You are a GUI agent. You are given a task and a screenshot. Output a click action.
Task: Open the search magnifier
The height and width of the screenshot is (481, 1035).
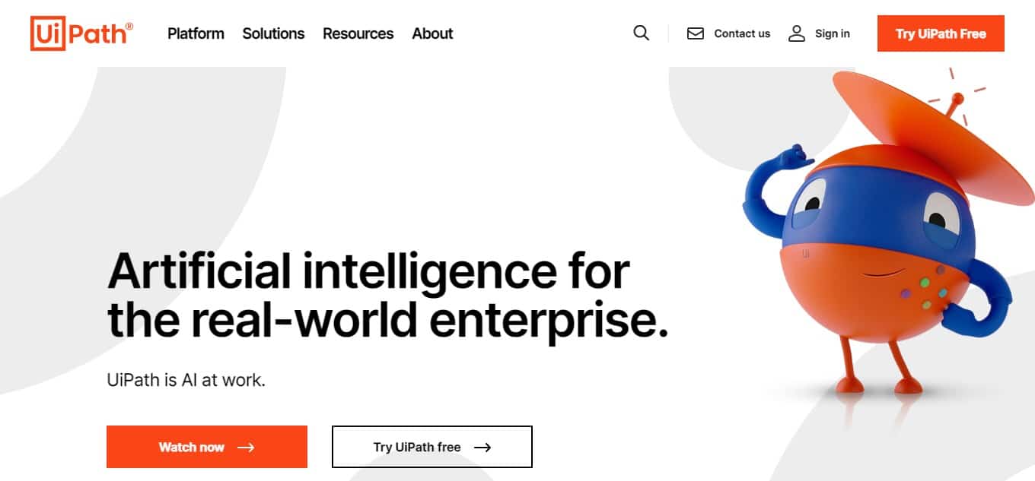click(x=641, y=33)
